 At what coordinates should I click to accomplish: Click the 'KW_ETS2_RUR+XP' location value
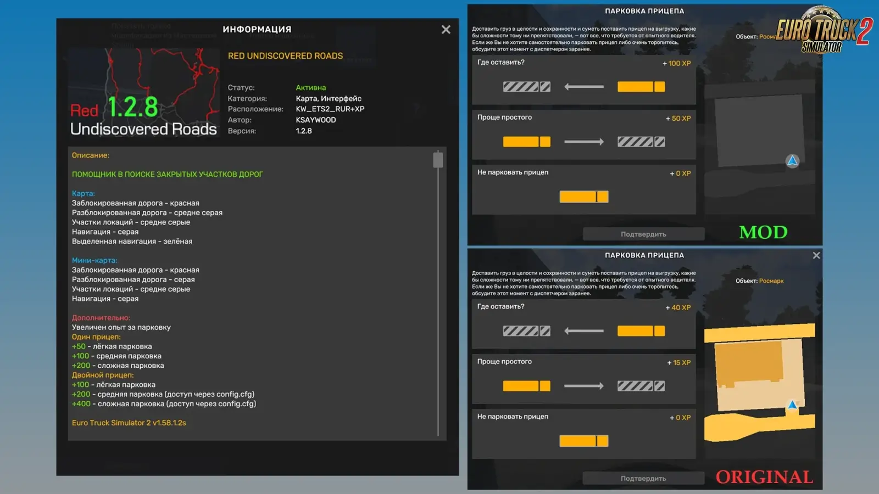(x=330, y=109)
